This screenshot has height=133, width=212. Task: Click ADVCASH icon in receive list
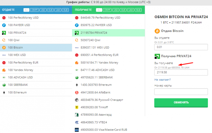tap(77, 70)
